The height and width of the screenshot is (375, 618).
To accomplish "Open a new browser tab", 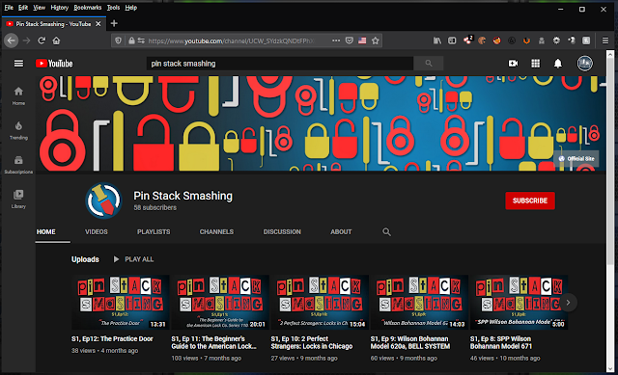I will (x=114, y=23).
